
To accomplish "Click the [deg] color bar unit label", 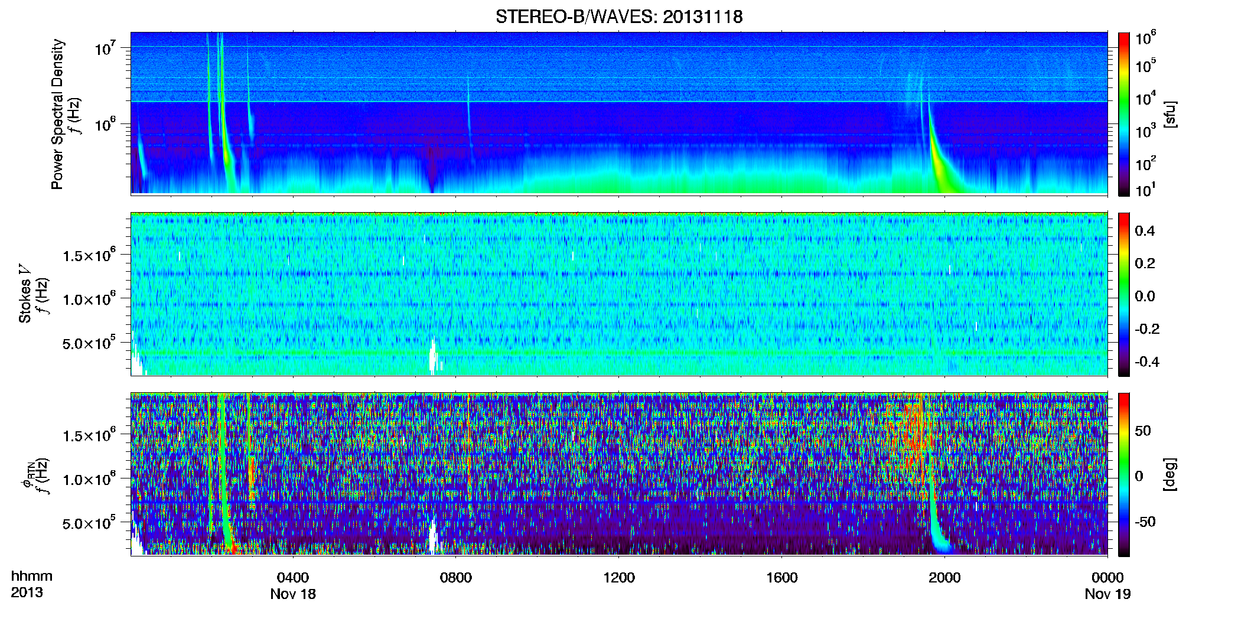I will point(1170,474).
